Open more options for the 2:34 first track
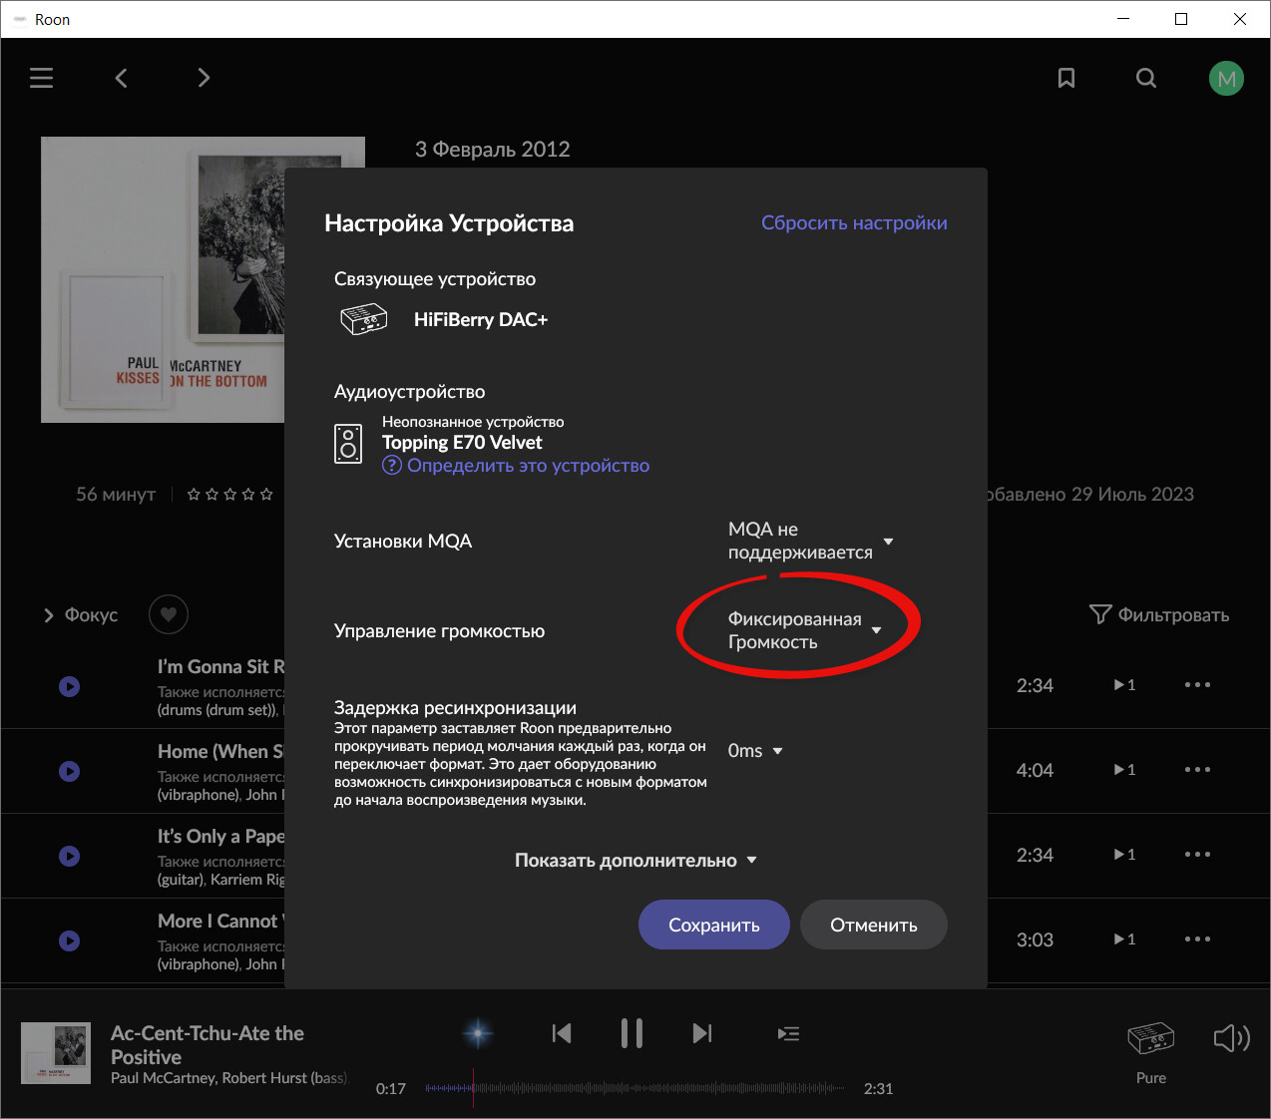 [1197, 685]
